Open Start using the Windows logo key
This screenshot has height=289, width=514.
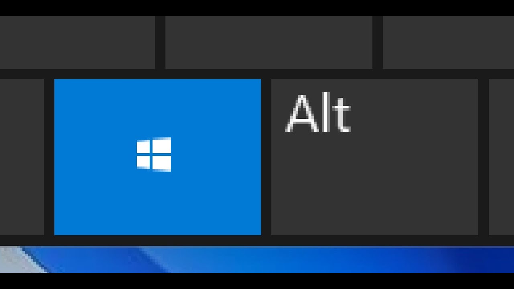[x=157, y=157]
